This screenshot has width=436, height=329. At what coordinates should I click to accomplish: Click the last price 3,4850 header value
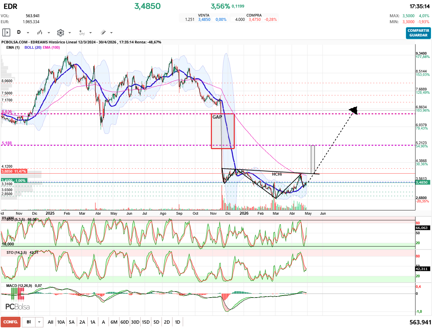point(147,6)
